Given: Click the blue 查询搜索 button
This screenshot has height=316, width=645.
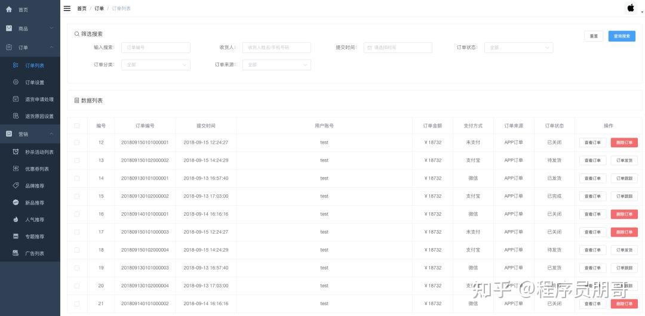Looking at the screenshot, I should click(x=622, y=36).
